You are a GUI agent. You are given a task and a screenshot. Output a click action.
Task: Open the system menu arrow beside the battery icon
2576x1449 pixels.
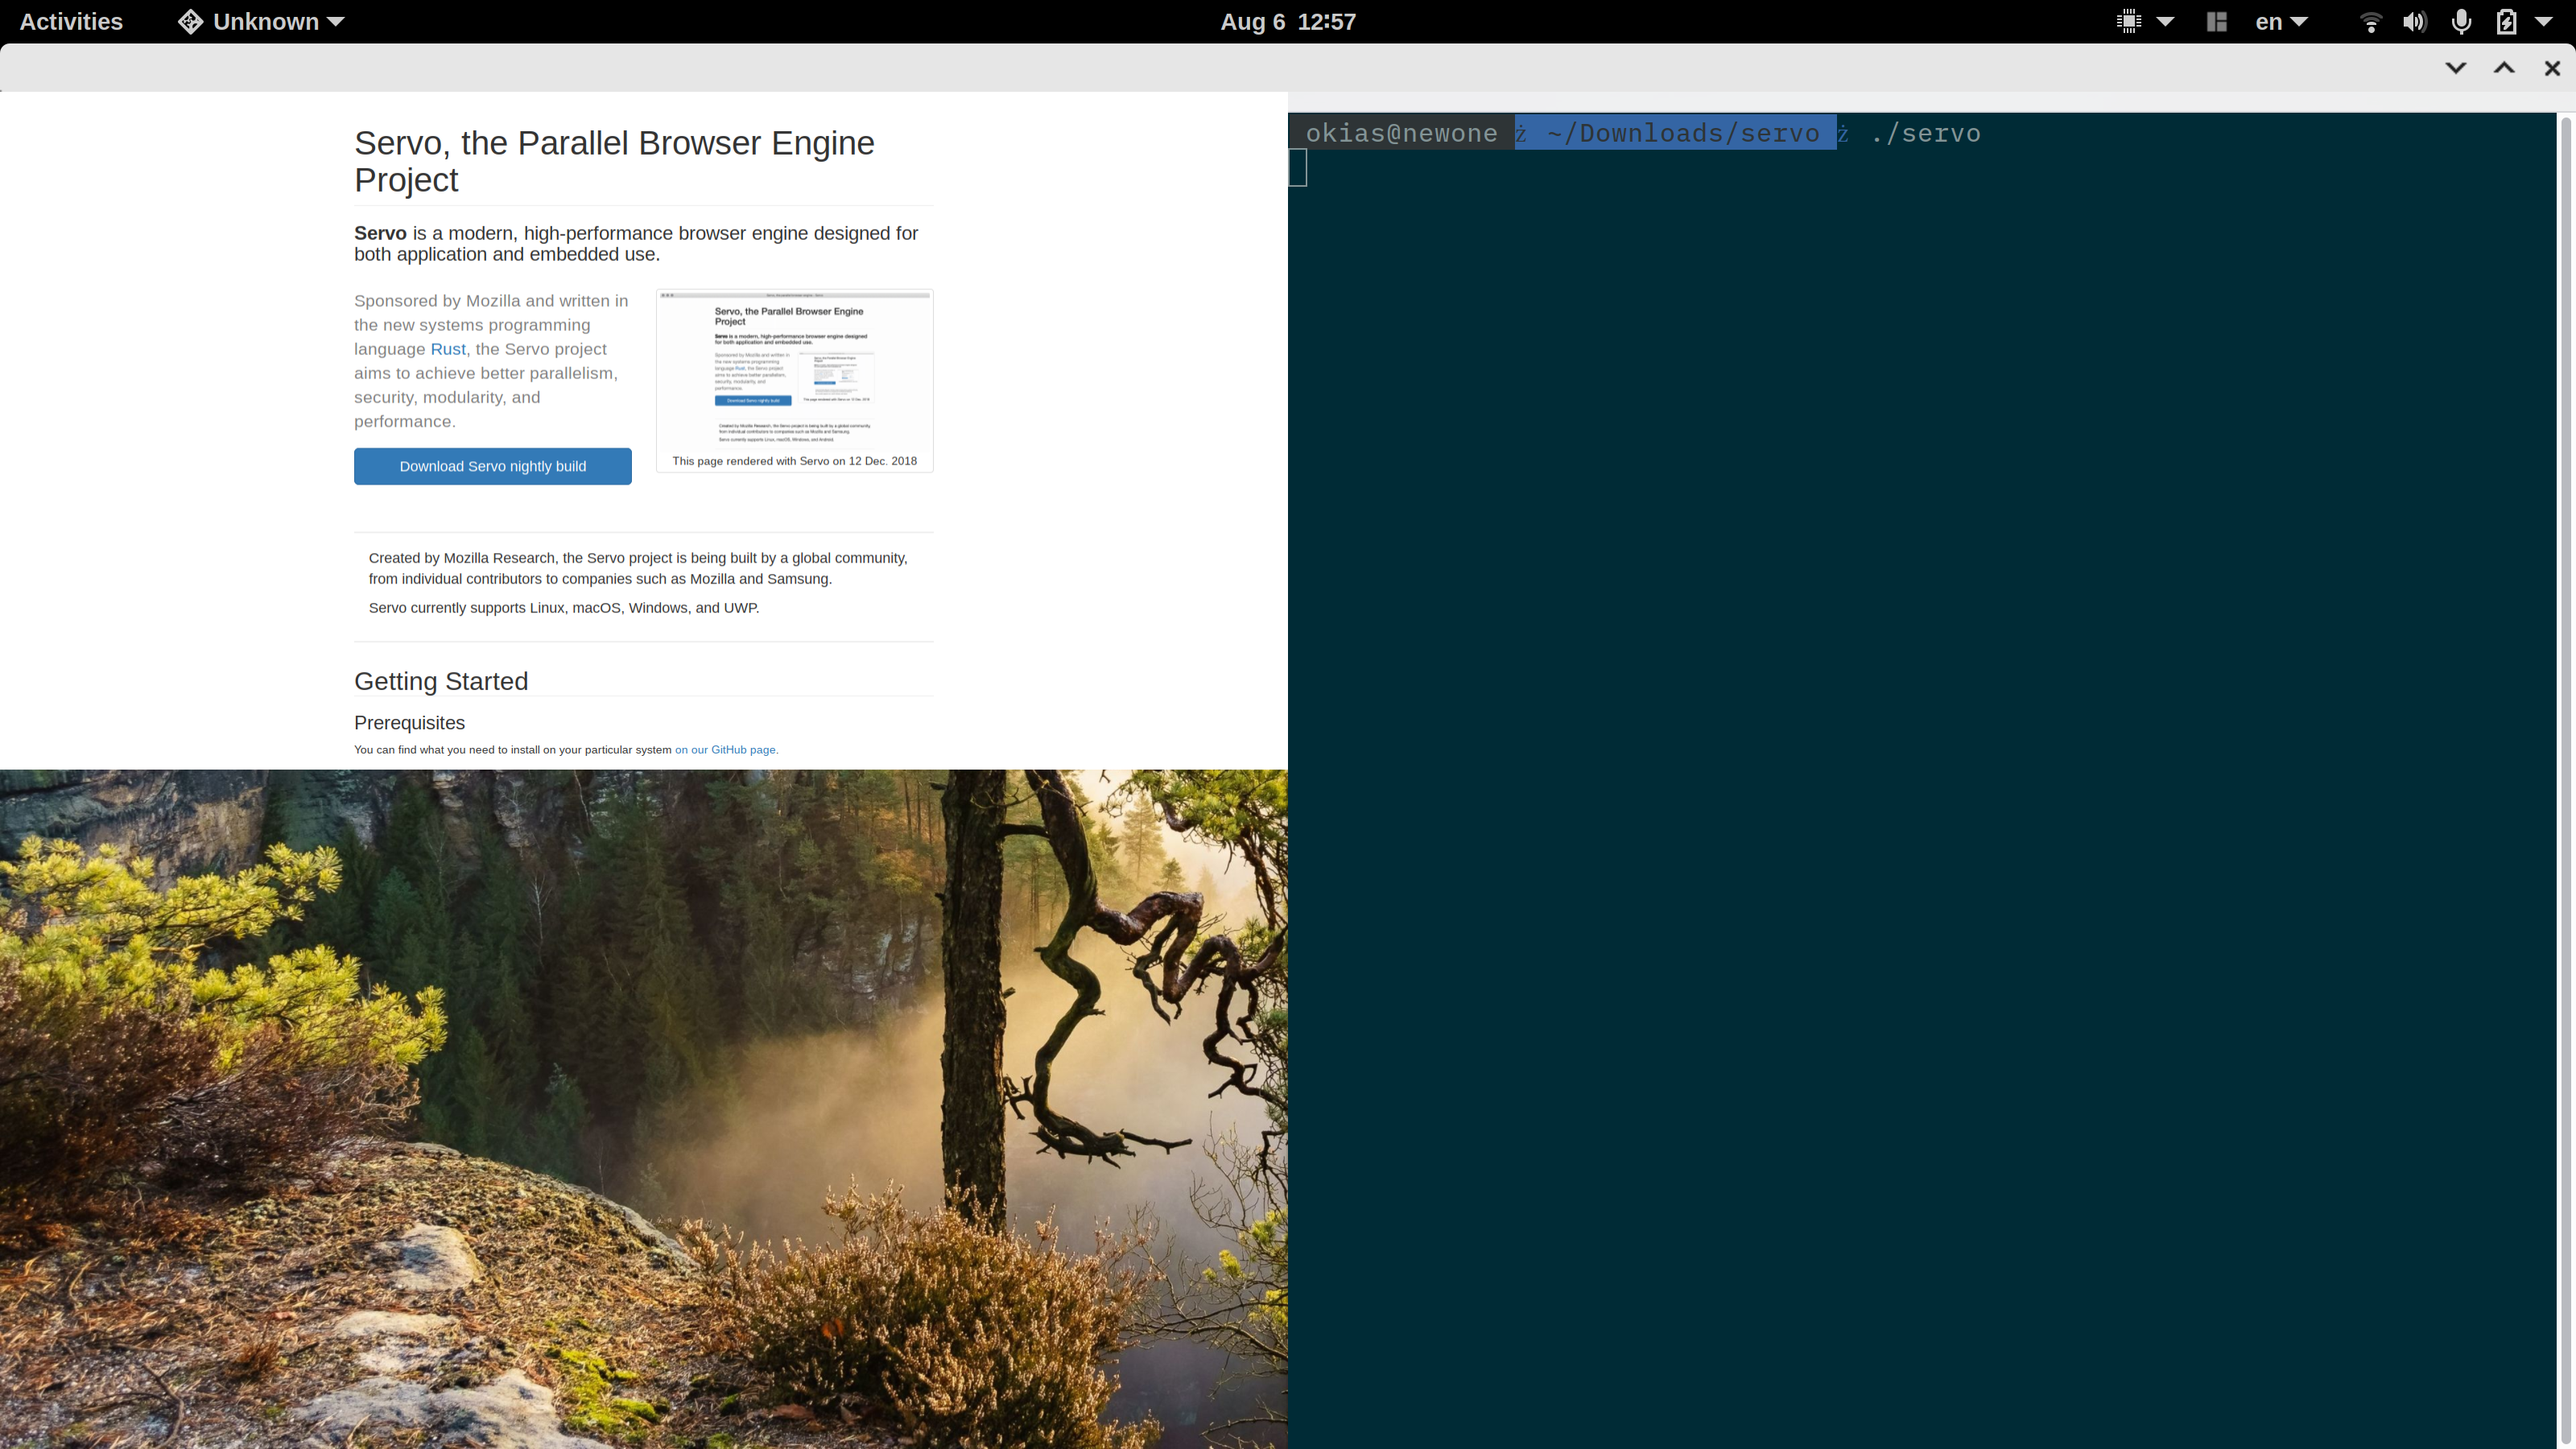click(2543, 22)
